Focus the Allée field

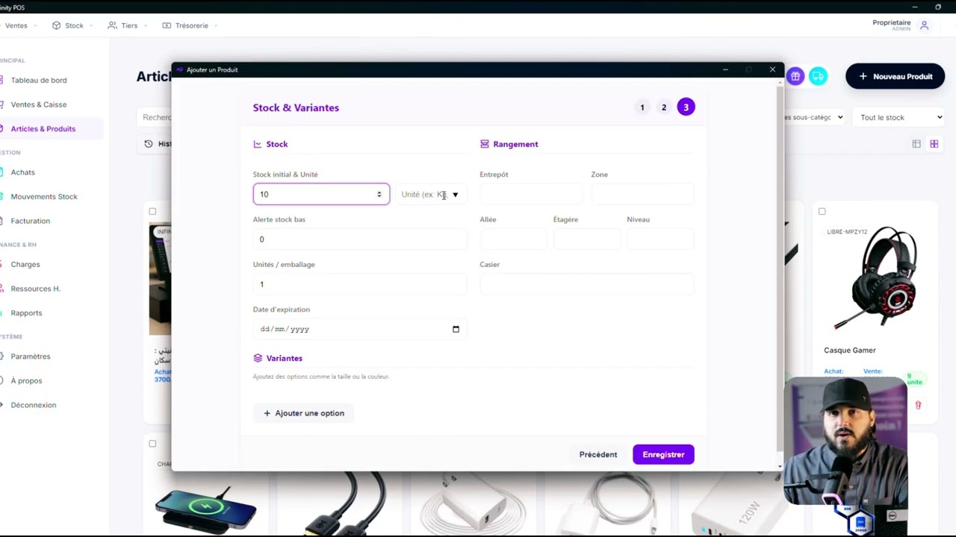point(513,239)
